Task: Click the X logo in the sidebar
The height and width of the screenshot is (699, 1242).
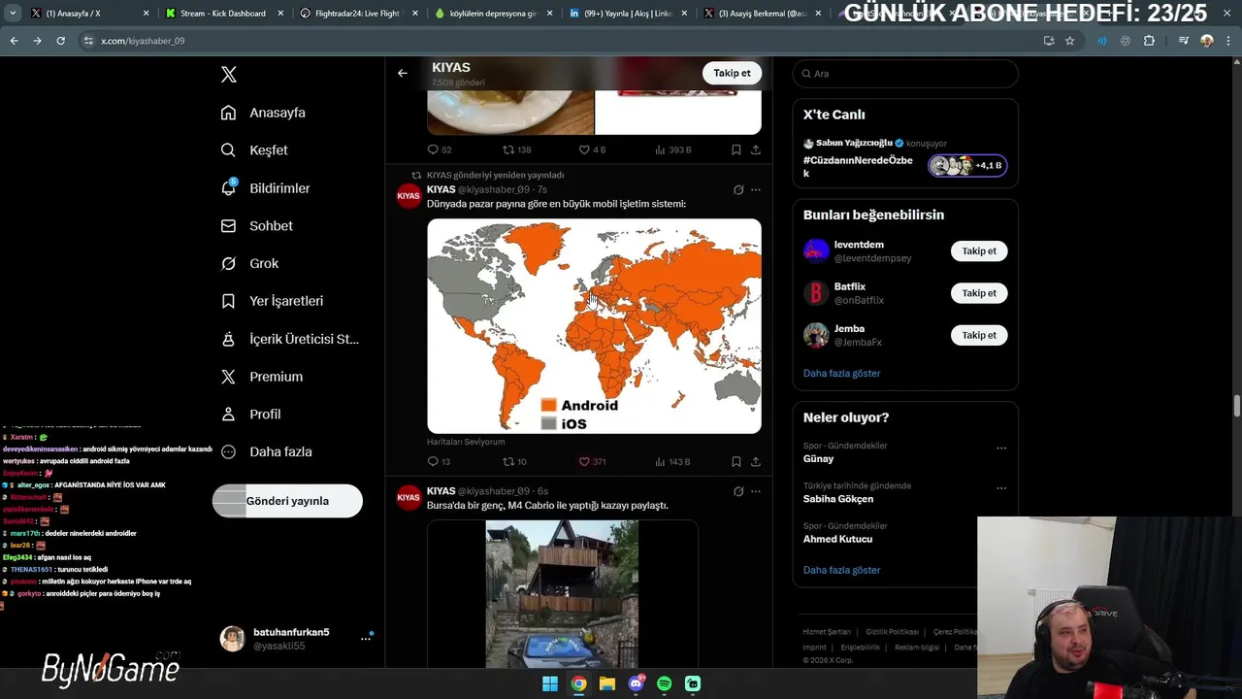Action: tap(229, 75)
